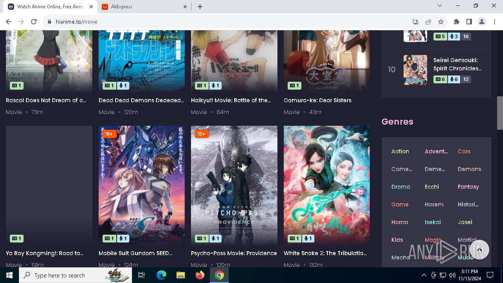Viewport: 503px width, 283px height.
Task: Click the White Snake 2 poster
Action: [327, 186]
